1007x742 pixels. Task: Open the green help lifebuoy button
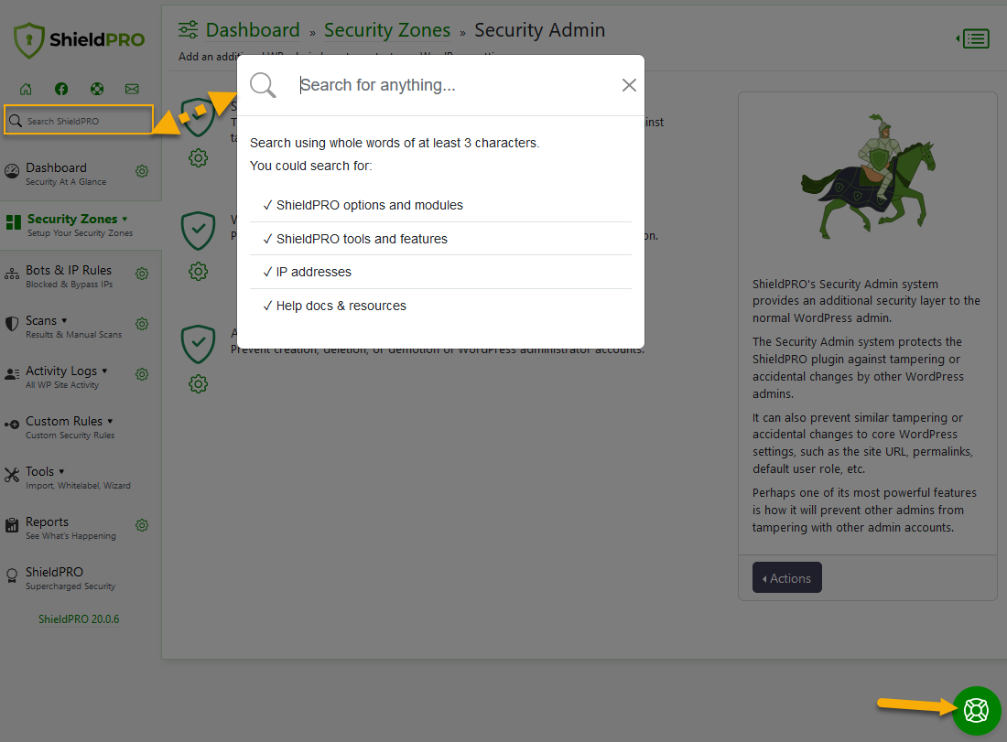pyautogui.click(x=976, y=711)
